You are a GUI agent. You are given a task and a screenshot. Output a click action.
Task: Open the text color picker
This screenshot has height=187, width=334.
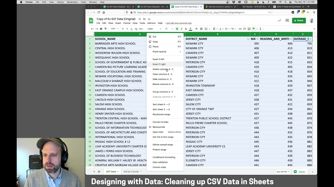click(x=190, y=29)
